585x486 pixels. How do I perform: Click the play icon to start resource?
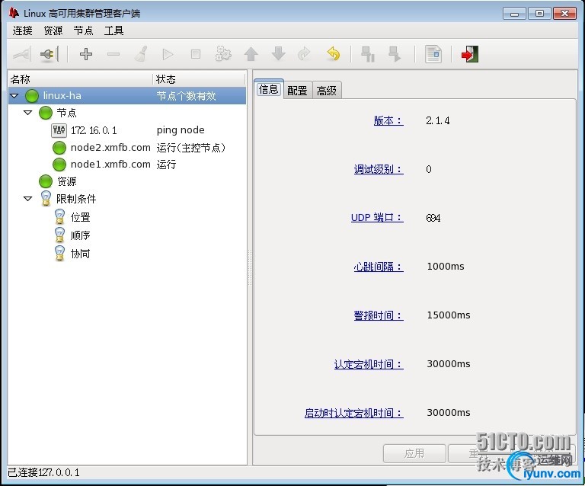pos(168,54)
